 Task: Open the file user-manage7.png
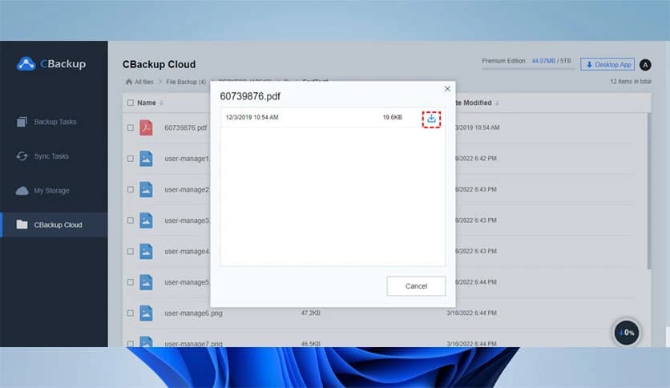tap(193, 344)
